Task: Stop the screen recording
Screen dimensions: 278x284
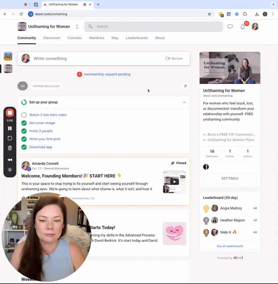Action: pos(10,113)
